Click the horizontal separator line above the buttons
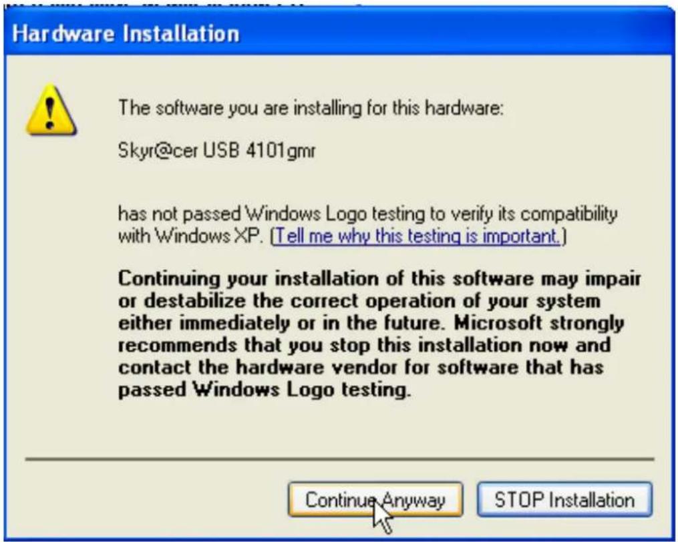 click(339, 459)
